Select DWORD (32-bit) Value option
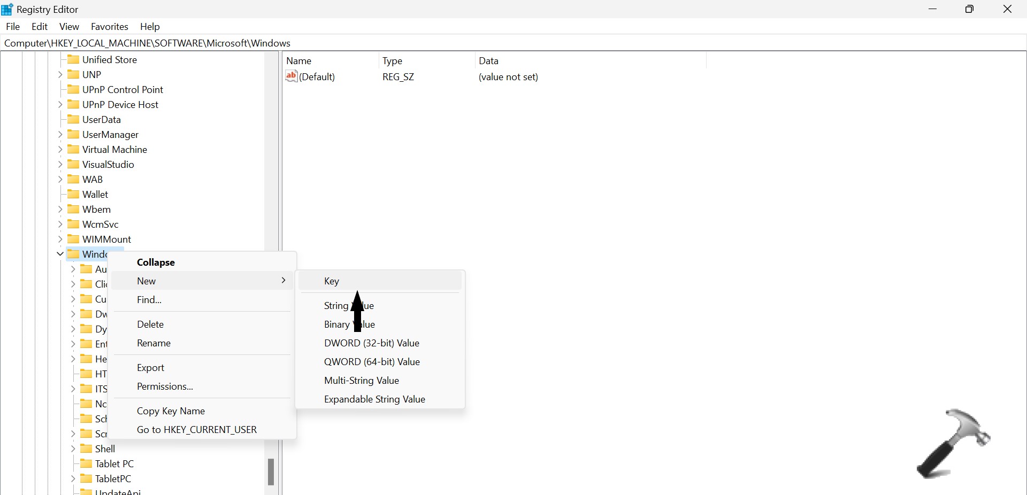Image resolution: width=1027 pixels, height=495 pixels. click(371, 343)
